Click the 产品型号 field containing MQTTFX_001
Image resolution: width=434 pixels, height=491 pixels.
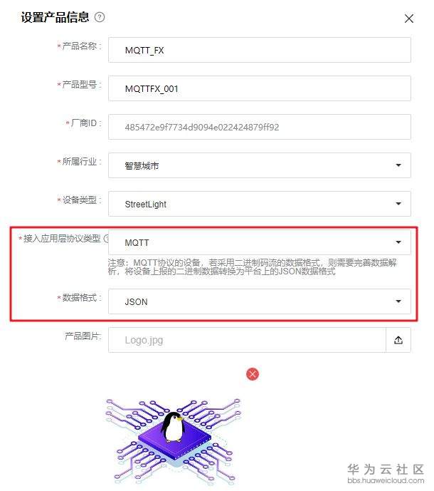tap(260, 88)
